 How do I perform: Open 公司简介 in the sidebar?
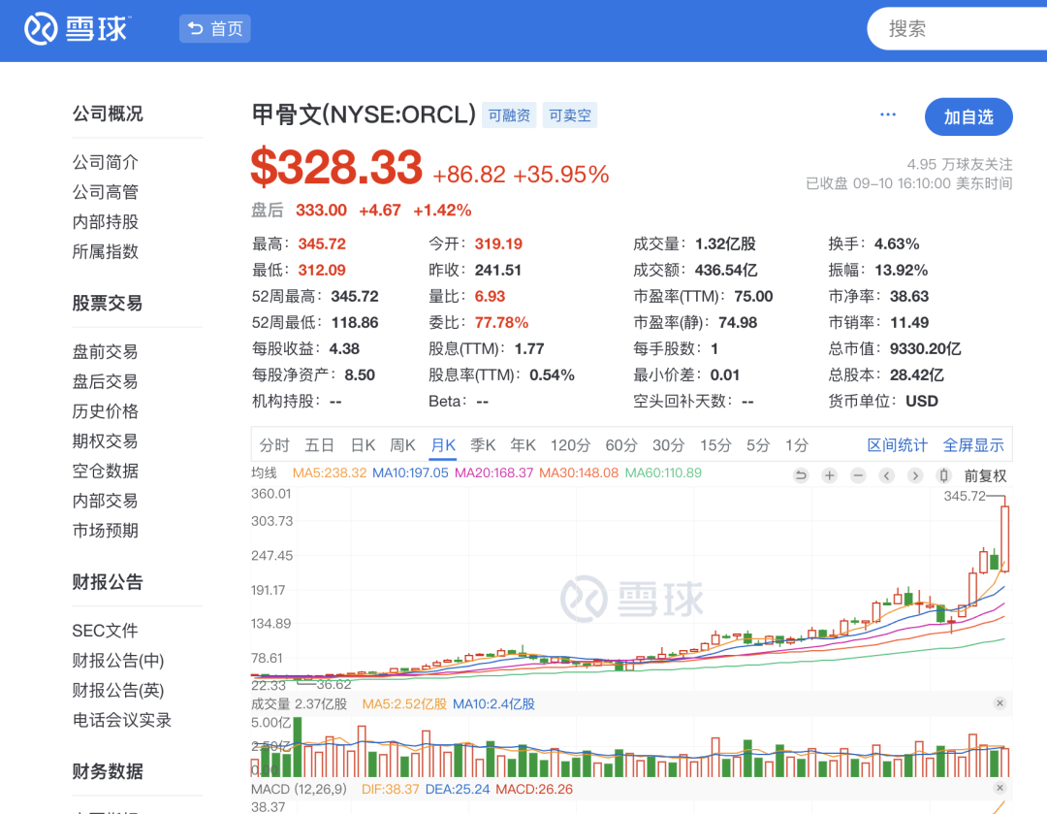pos(106,162)
